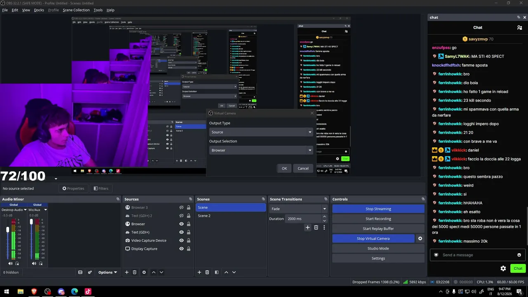Click Start Replay Buffer button

pos(378,229)
